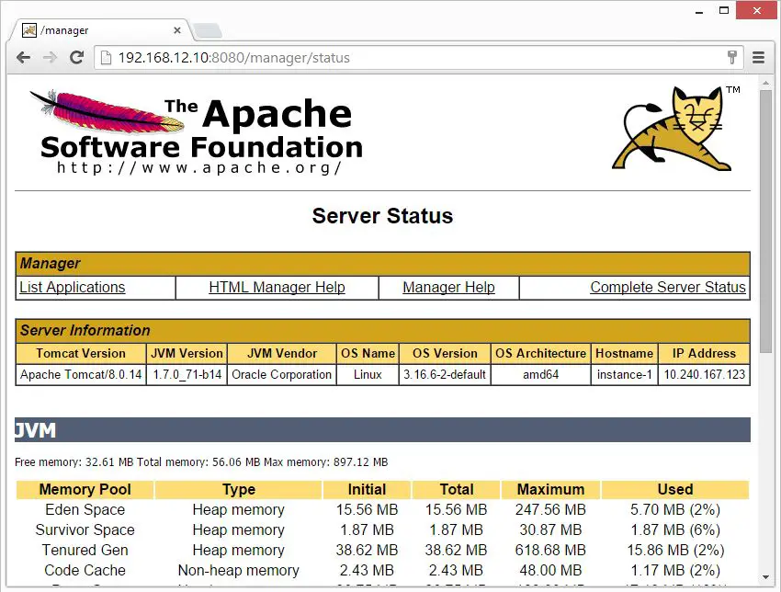Screen dimensions: 781x592
Task: Click the OS Architecture column header
Action: [540, 353]
